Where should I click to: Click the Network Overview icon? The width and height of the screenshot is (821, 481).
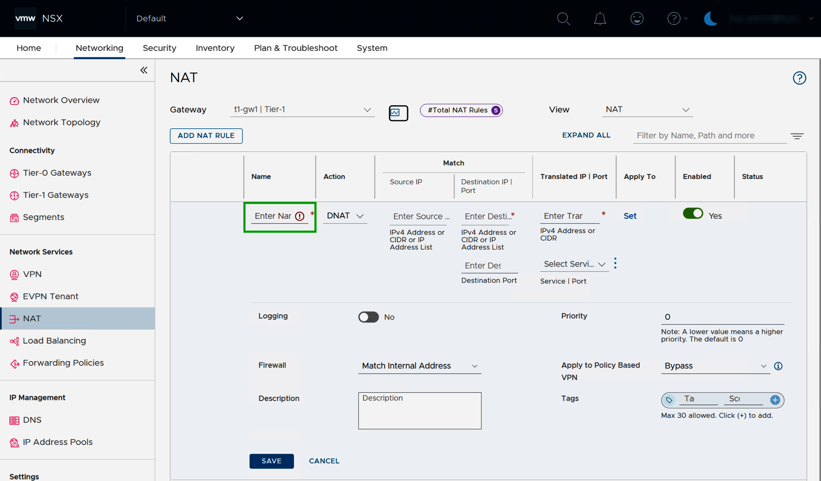(14, 100)
